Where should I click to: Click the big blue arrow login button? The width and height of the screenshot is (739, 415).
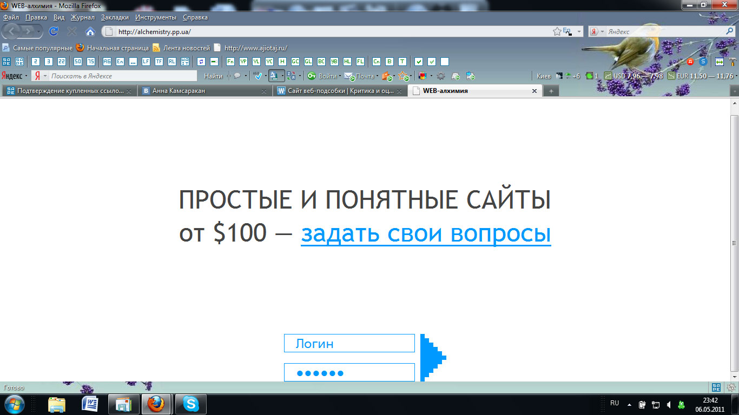coord(433,358)
